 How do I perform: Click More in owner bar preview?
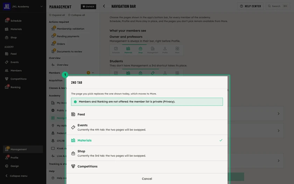[177, 50]
